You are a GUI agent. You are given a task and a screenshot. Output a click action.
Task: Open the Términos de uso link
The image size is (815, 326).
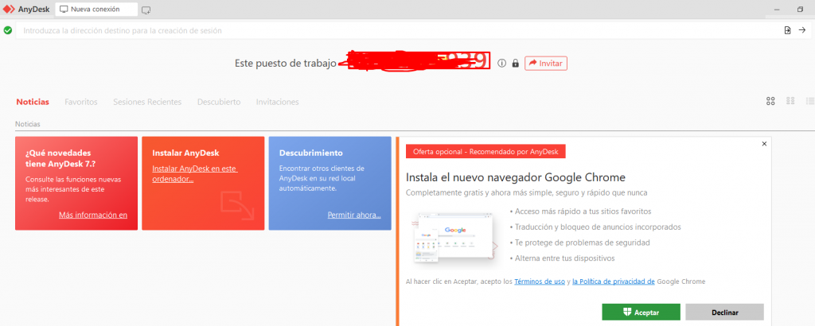pos(540,281)
